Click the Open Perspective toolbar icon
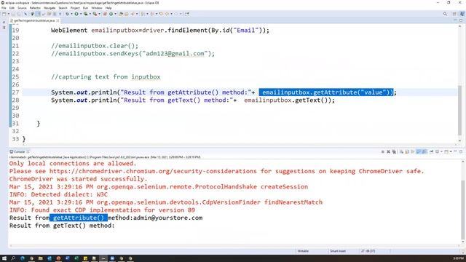This screenshot has width=466, height=262. click(454, 14)
